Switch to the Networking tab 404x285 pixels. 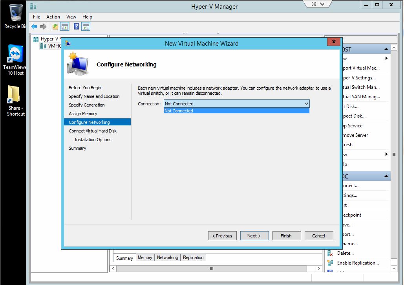(x=167, y=257)
